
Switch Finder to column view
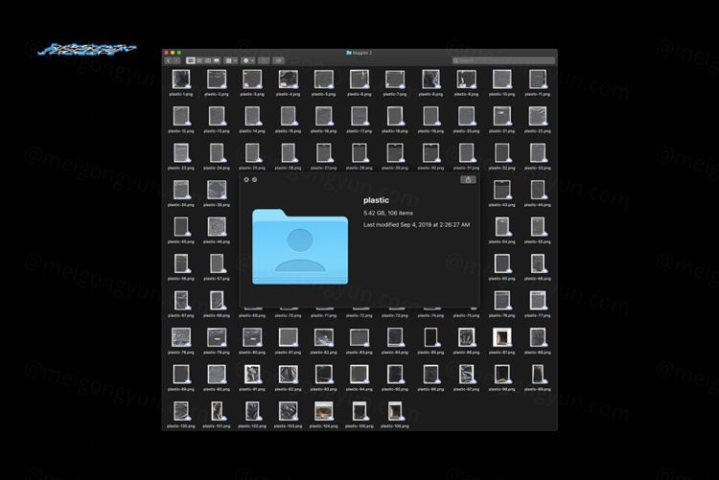pos(207,60)
